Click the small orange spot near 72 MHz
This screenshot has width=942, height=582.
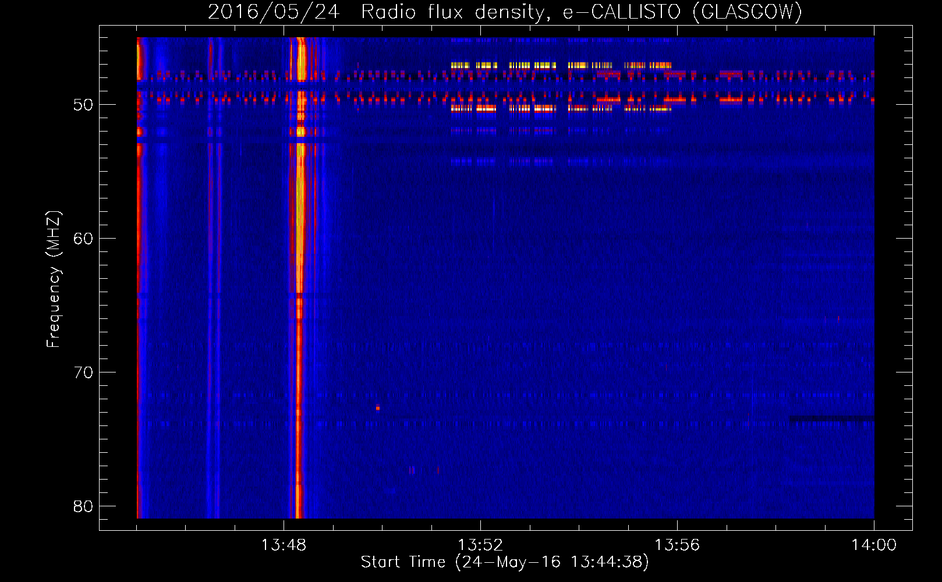(378, 407)
